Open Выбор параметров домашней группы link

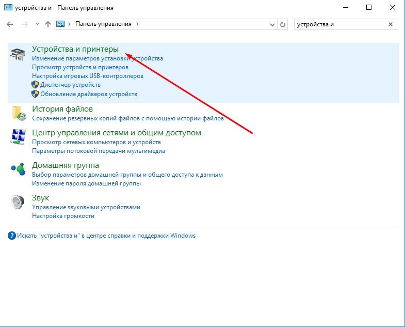pos(127,175)
